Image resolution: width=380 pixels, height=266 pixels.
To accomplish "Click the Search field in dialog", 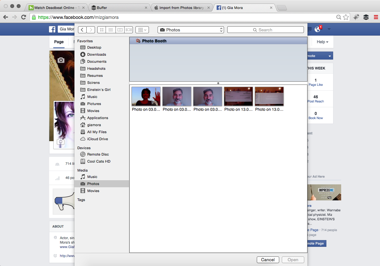I will point(265,30).
